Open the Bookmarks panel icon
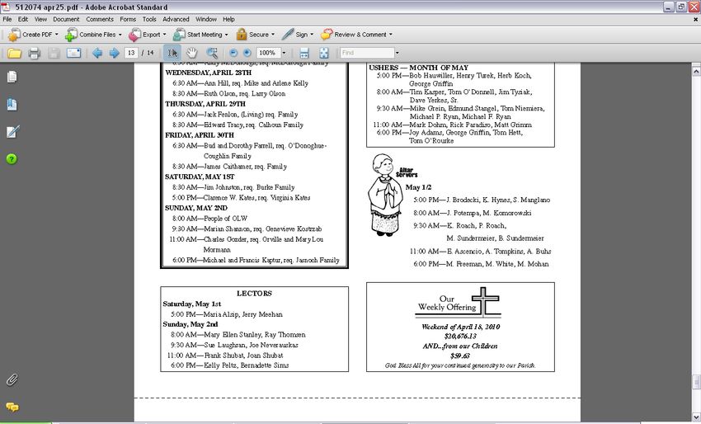Screen dimensions: 701x424 (12, 105)
